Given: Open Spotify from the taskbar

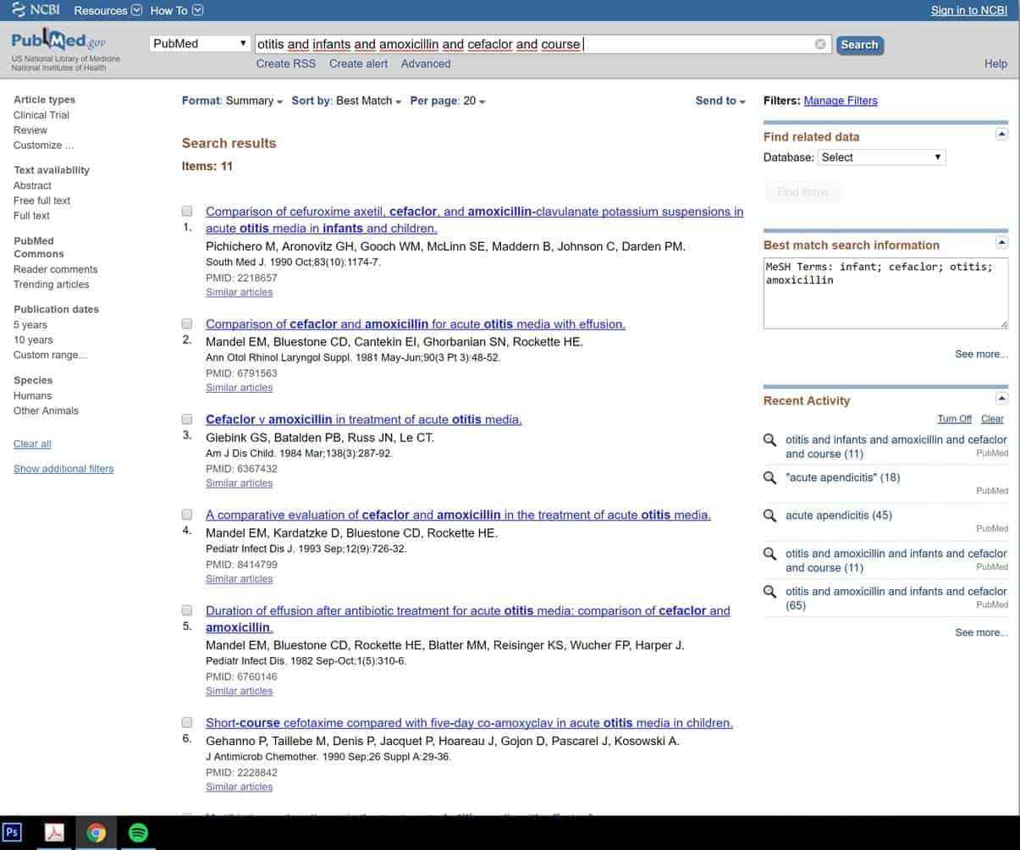Looking at the screenshot, I should 138,832.
